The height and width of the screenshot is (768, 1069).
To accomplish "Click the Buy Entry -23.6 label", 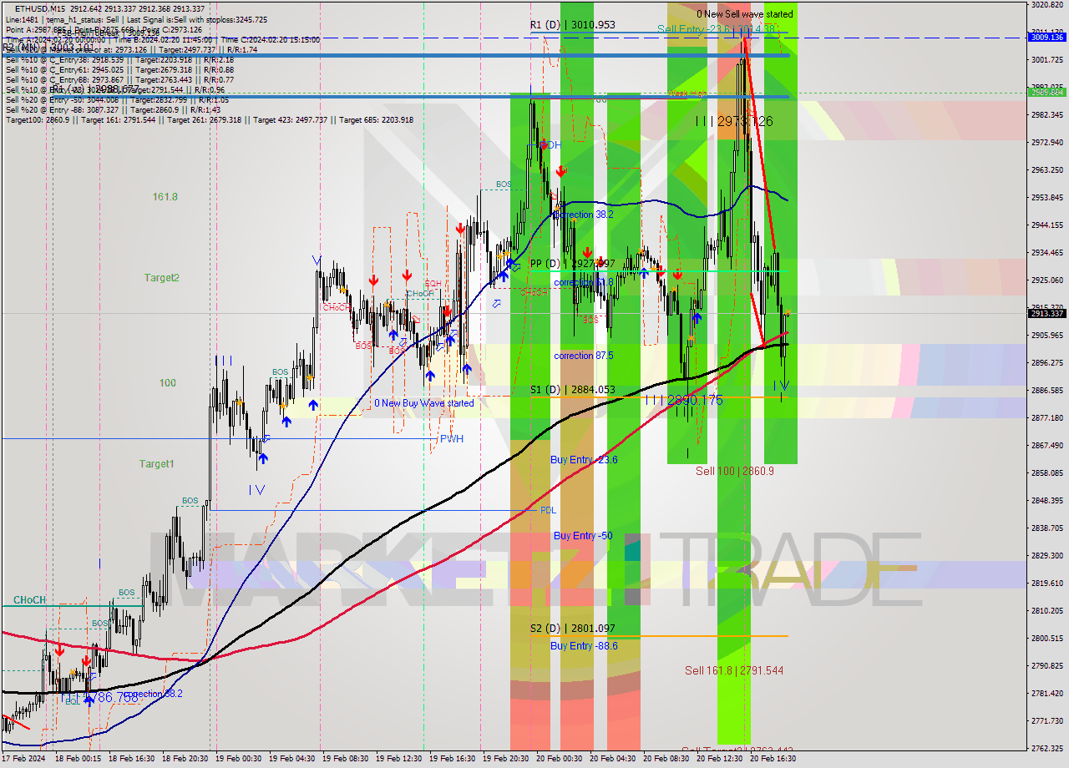I will click(x=584, y=460).
